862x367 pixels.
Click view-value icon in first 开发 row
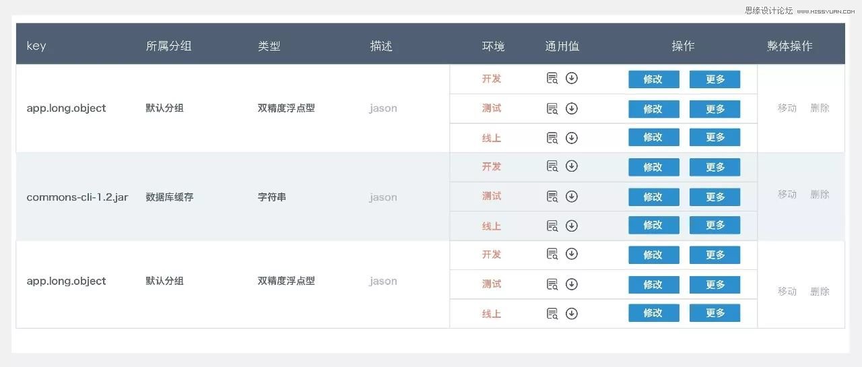click(x=552, y=79)
